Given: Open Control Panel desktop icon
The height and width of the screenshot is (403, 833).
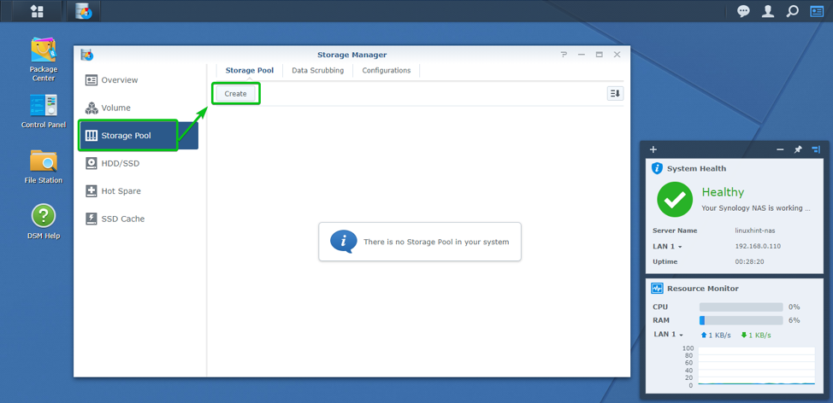Looking at the screenshot, I should (44, 106).
